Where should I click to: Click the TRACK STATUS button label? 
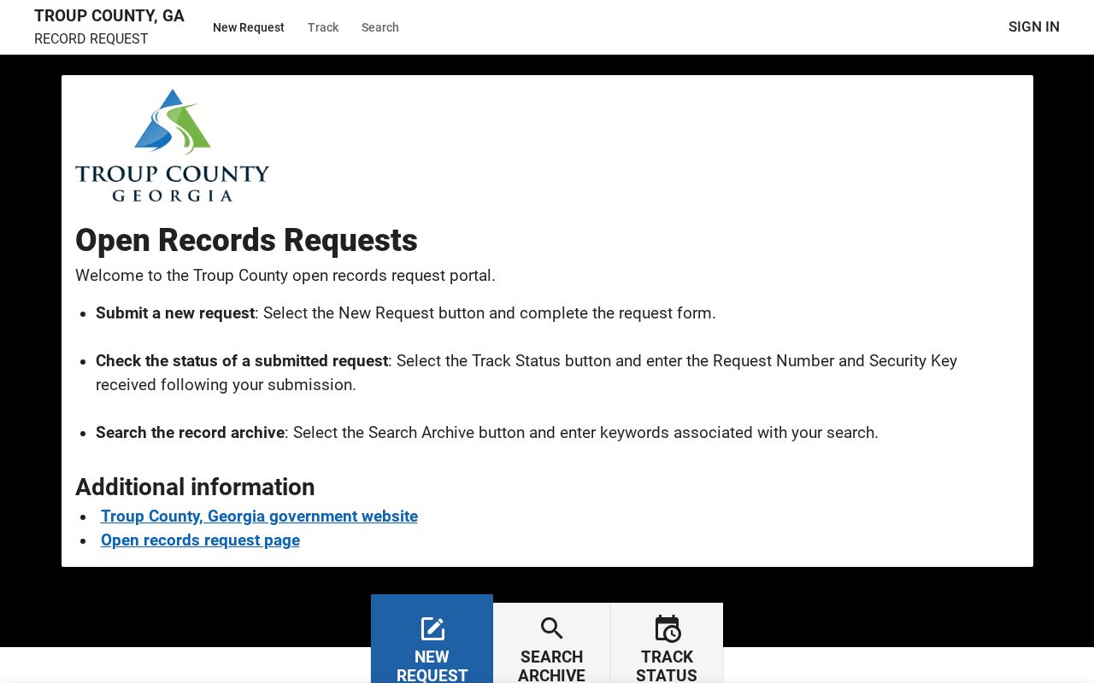[x=667, y=666]
